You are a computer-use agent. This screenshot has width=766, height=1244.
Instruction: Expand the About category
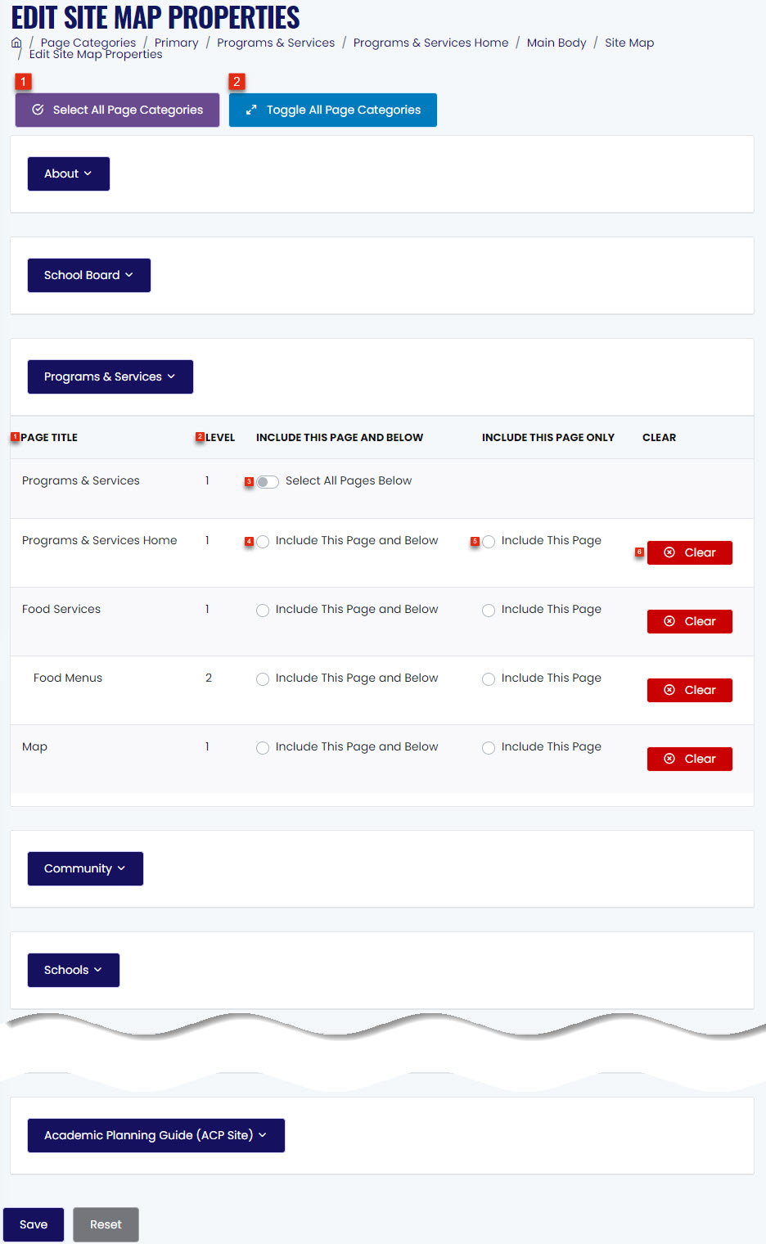click(69, 174)
